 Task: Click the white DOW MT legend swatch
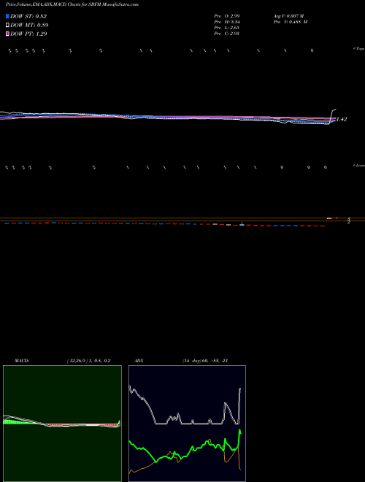click(x=7, y=25)
